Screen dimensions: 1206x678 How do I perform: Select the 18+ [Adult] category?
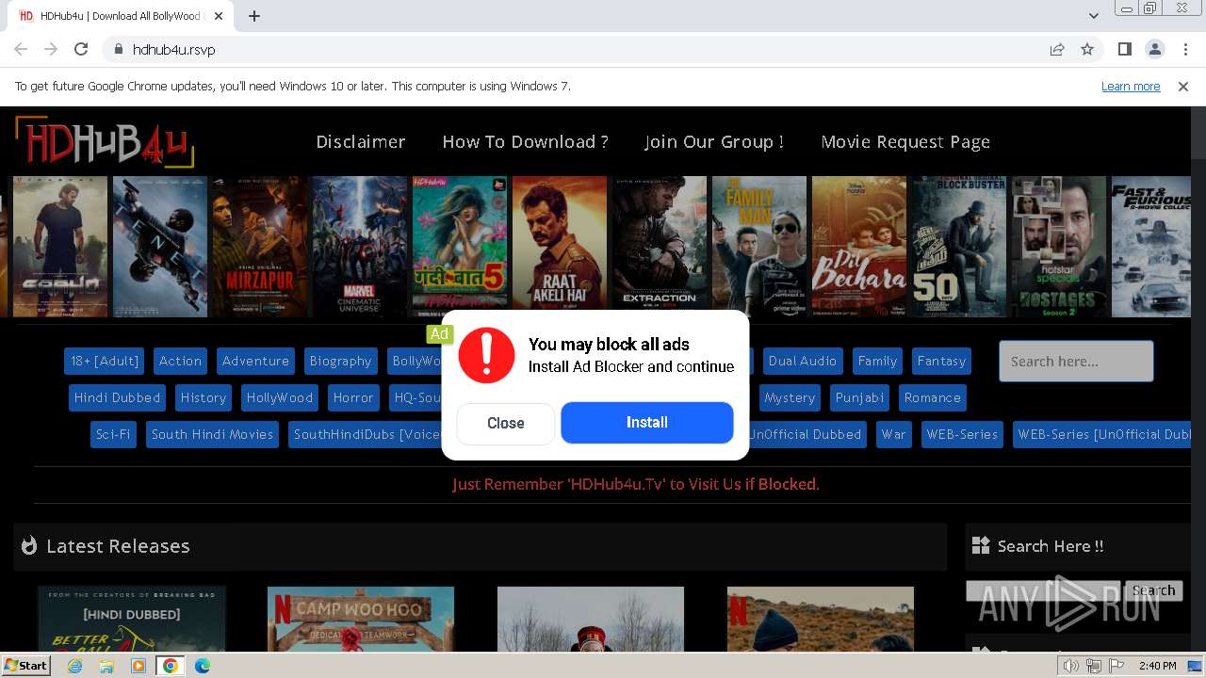tap(105, 361)
